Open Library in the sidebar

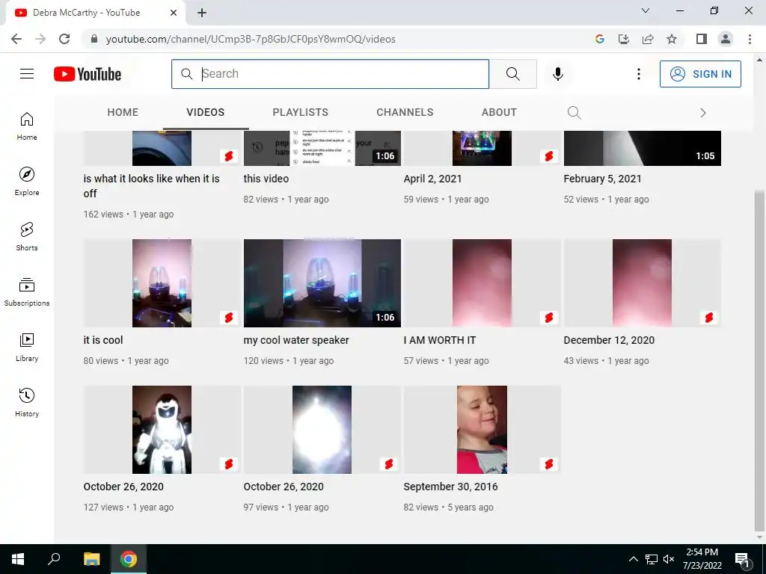[27, 347]
